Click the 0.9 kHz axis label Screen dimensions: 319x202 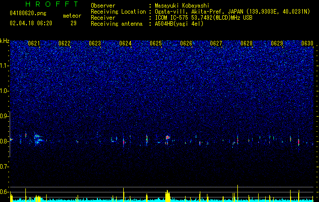4,116
